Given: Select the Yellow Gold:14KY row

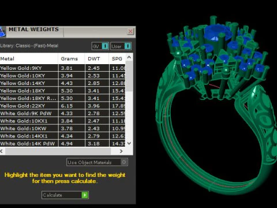Looking at the screenshot, I should [62, 83].
